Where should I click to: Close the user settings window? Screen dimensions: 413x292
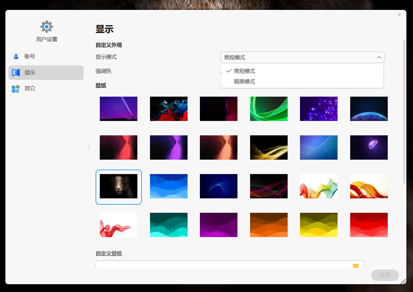(x=399, y=14)
